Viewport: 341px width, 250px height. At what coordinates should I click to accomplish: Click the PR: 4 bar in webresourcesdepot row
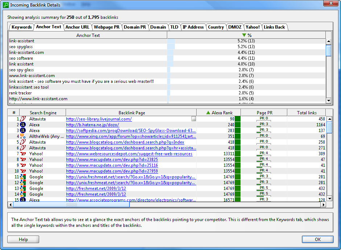coord(264,154)
